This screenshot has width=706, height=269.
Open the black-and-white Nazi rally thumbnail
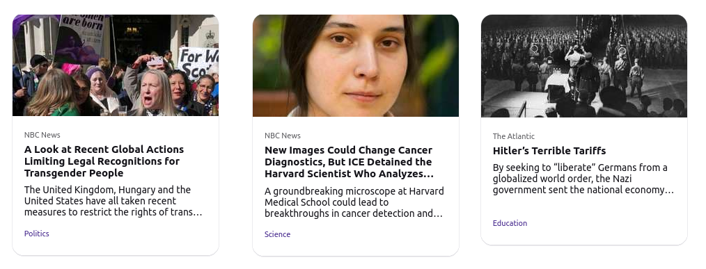[x=584, y=66]
